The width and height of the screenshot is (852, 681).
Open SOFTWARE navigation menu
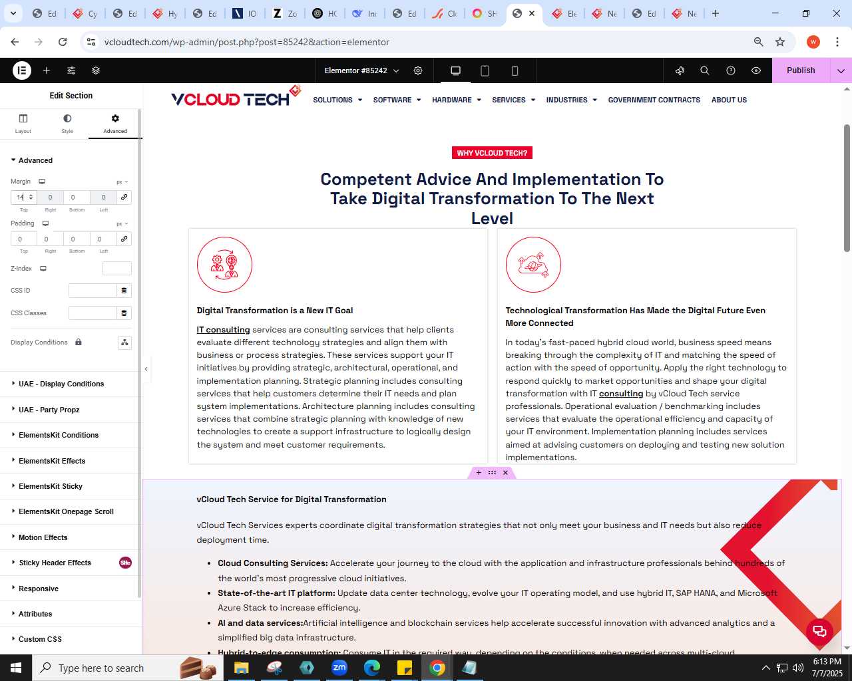pyautogui.click(x=397, y=100)
